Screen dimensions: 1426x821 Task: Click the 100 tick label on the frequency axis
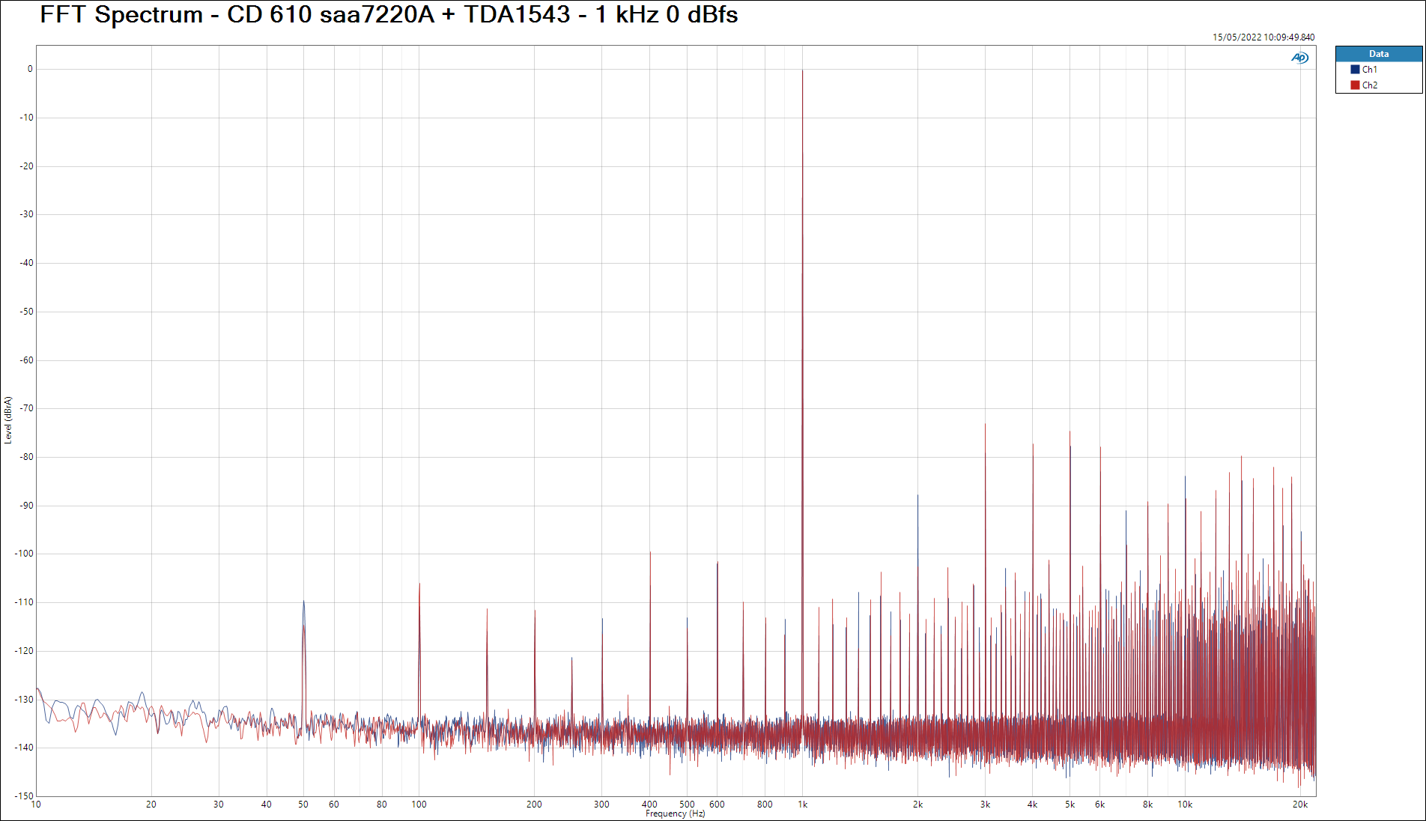point(419,805)
